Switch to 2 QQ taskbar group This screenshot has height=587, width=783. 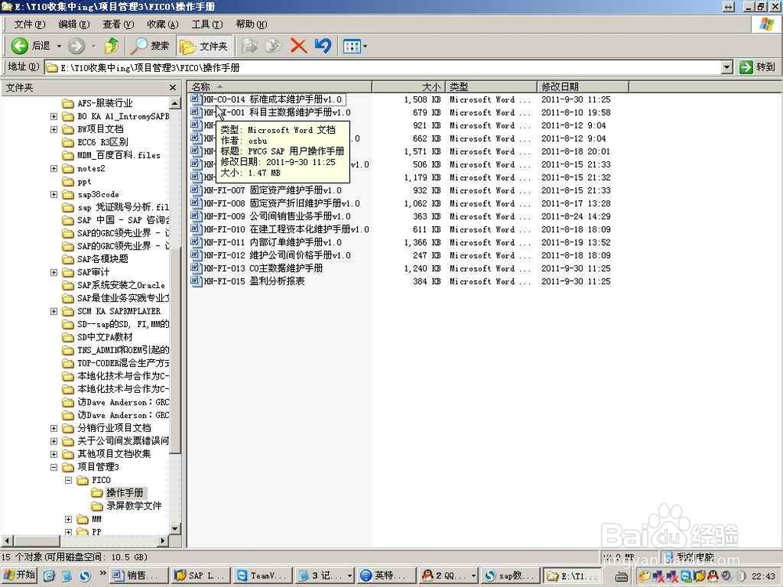point(447,575)
